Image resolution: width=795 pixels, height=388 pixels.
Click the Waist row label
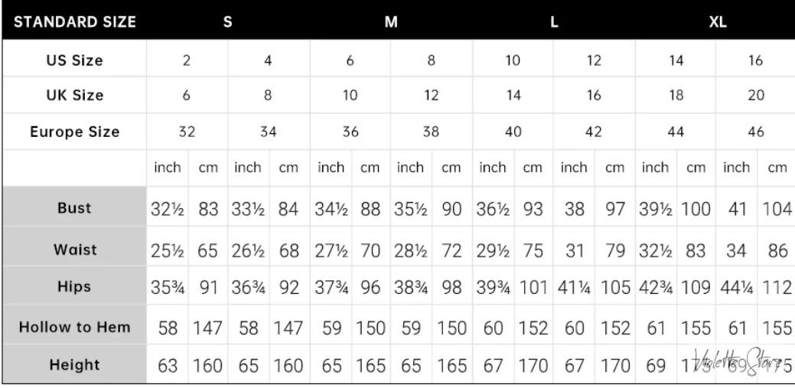pos(74,248)
